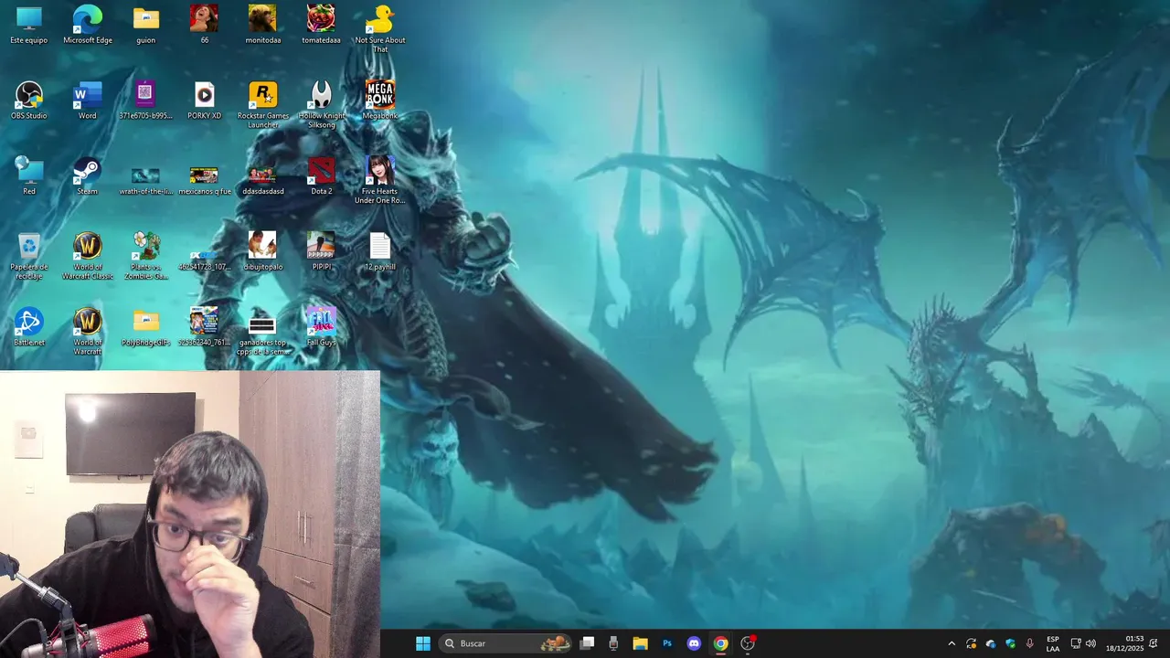Launch Hollow Knight Silksong shortcut
This screenshot has width=1170, height=658.
(322, 104)
